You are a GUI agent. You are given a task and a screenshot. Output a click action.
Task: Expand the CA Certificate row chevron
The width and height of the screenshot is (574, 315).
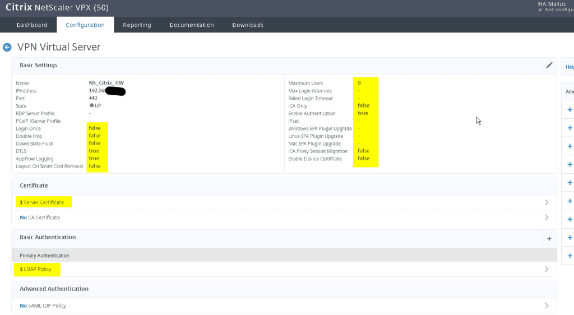tap(547, 217)
